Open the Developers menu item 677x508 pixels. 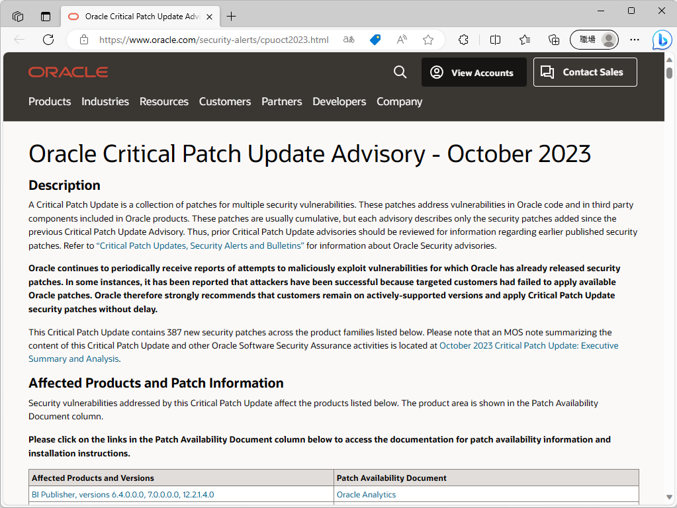pos(339,101)
